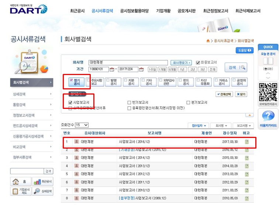Click the 검색 magnifier search button
The height and width of the screenshot is (206, 280).
[236, 67]
